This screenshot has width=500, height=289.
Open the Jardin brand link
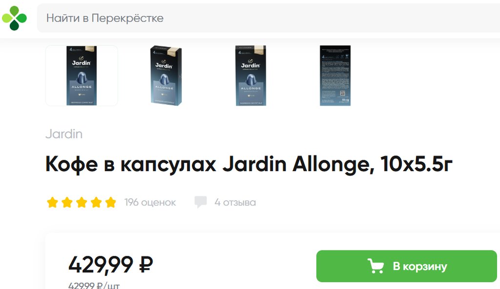pos(64,134)
